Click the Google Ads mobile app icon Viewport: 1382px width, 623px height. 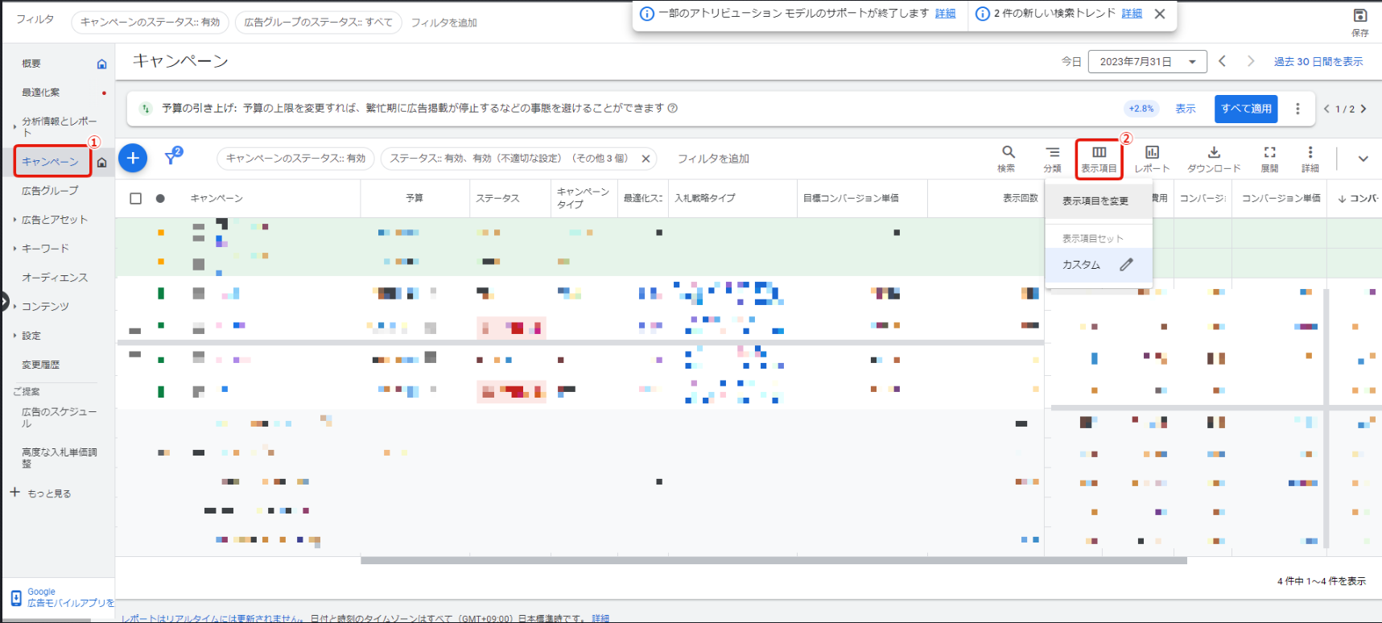pos(16,598)
